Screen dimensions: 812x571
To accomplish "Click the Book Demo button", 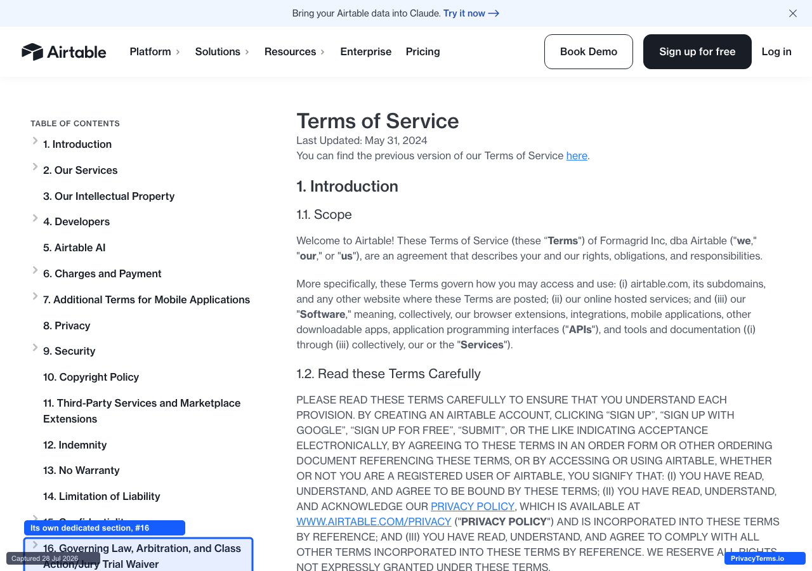I will coord(589,51).
